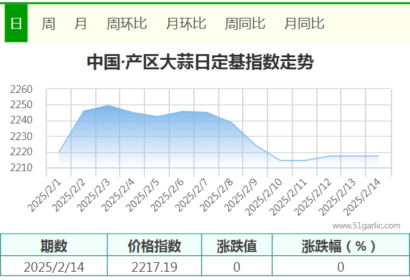Click the 涨跌值 column header
410x280 pixels.
(x=236, y=246)
